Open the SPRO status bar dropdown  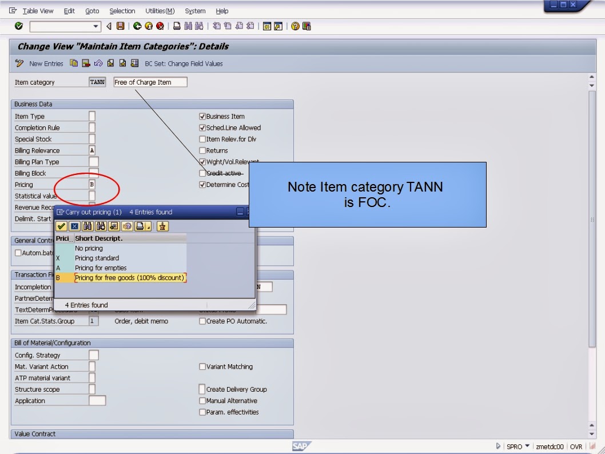(527, 446)
